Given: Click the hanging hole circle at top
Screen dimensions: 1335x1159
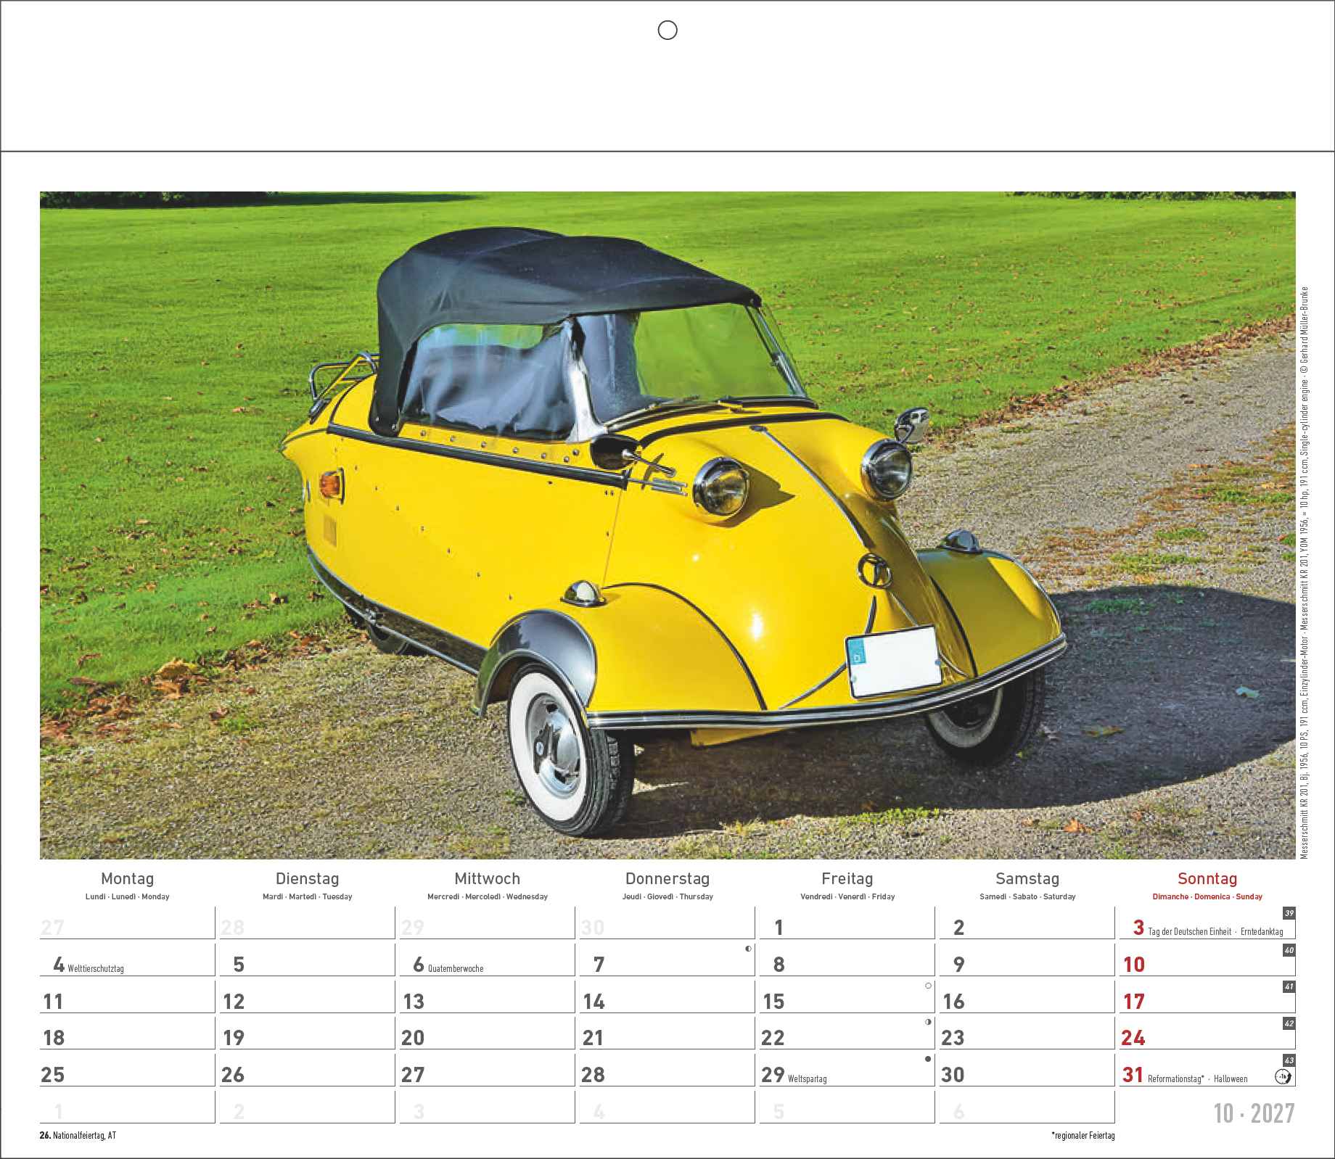Looking at the screenshot, I should coord(667,30).
